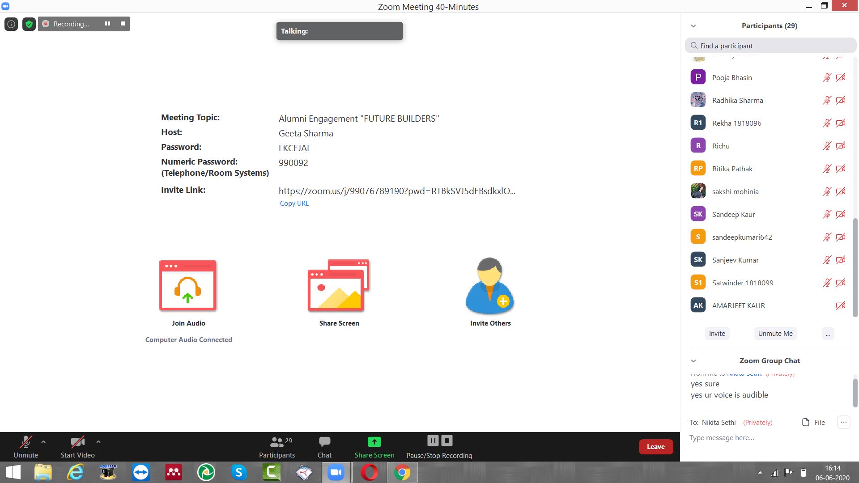Show hidden system tray icons arrow

coord(760,473)
